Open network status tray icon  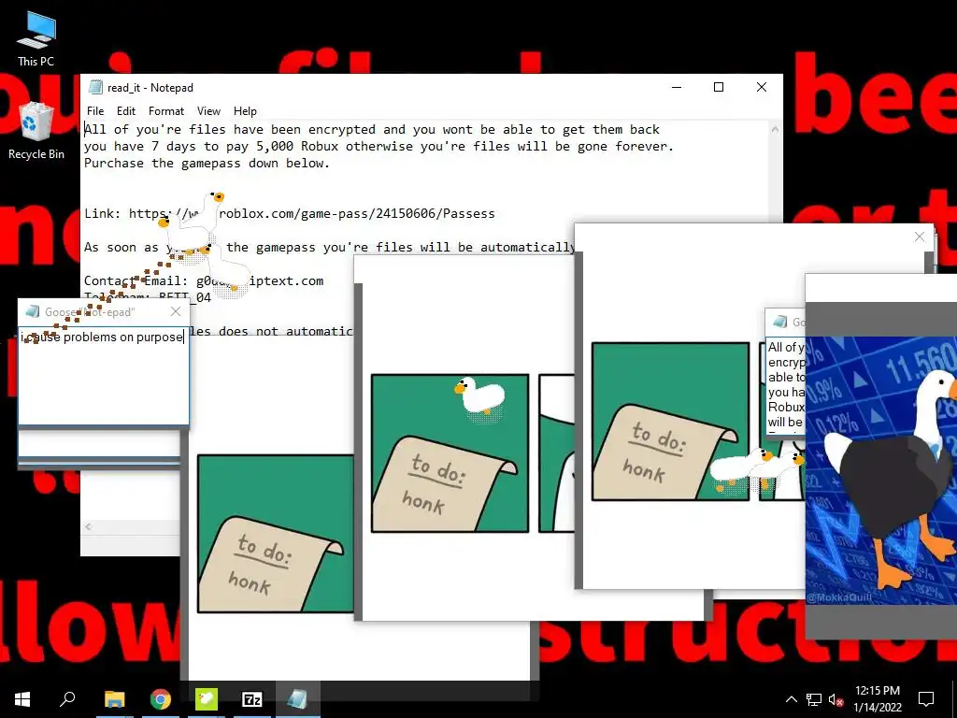point(814,699)
